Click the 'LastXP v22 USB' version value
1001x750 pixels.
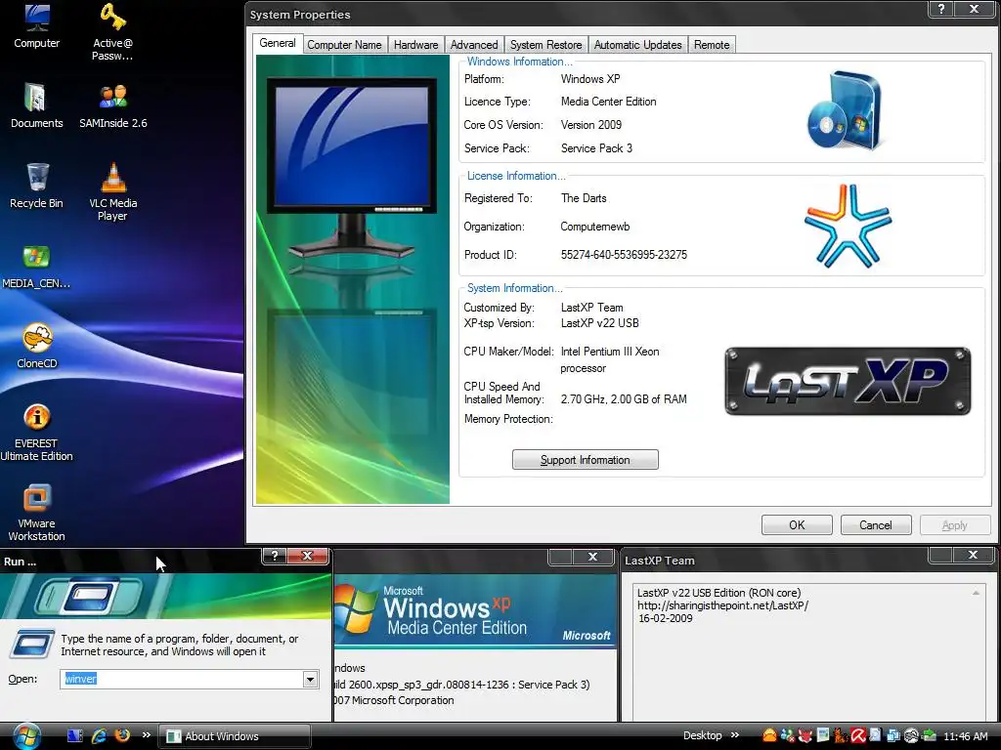(x=599, y=323)
